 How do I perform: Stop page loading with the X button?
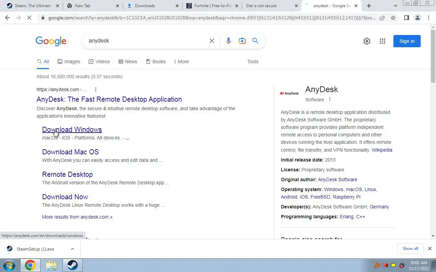(29, 18)
